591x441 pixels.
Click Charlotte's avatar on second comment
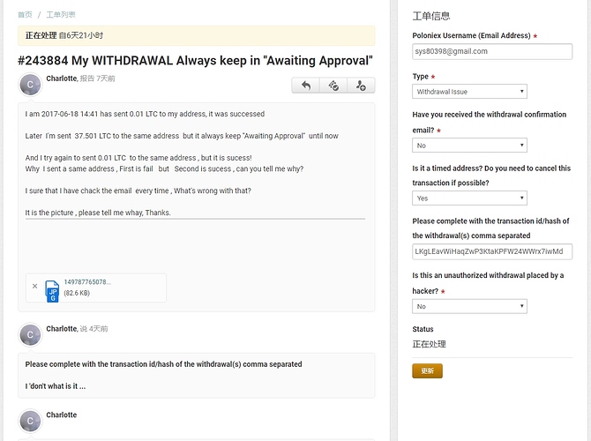pyautogui.click(x=30, y=334)
